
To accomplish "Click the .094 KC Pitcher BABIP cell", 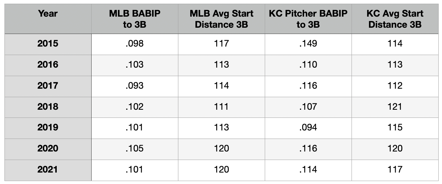I will (308, 127).
